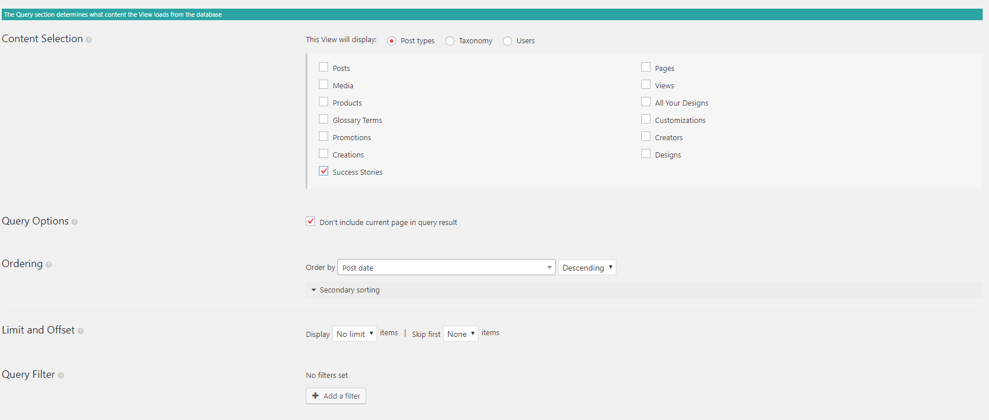
Task: Check the Media checkbox
Action: (324, 85)
